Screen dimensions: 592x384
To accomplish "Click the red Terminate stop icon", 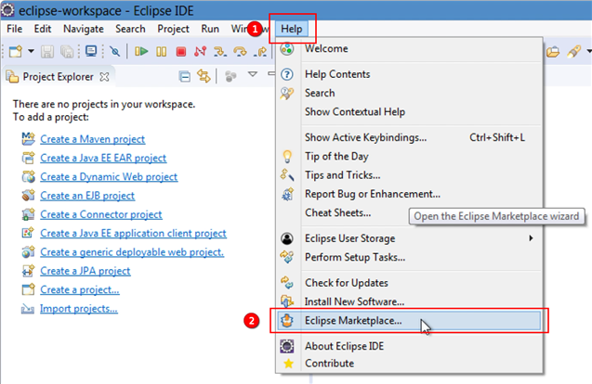I will click(181, 51).
